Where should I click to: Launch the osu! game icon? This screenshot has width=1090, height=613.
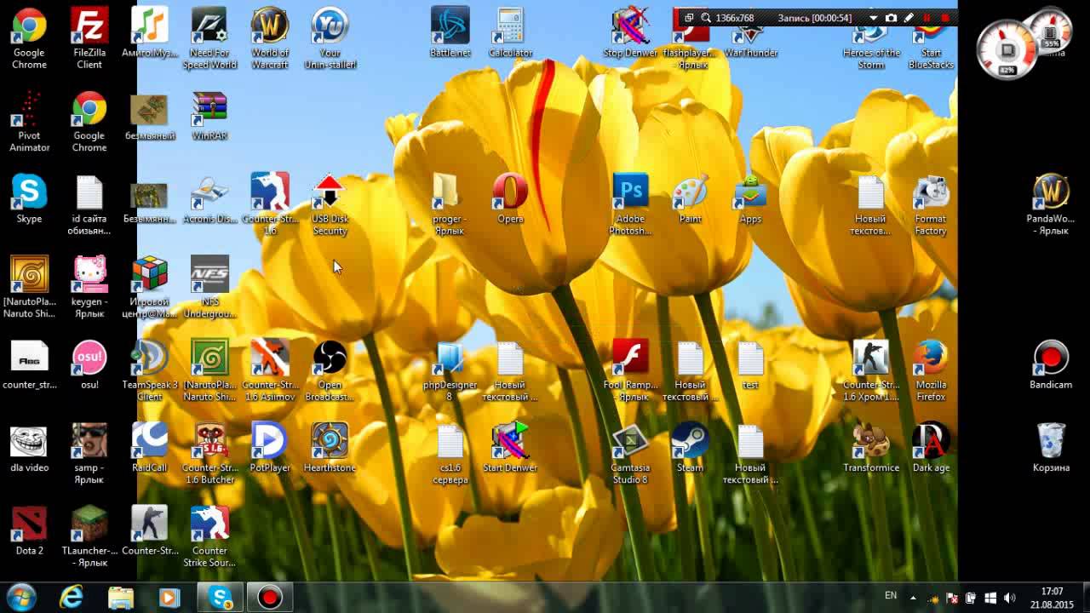tap(89, 364)
